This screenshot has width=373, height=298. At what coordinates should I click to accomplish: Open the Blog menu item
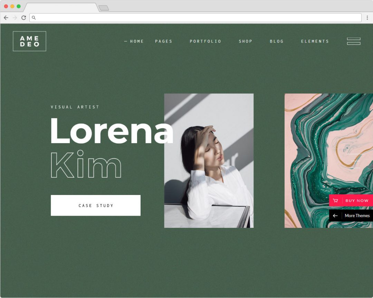276,41
